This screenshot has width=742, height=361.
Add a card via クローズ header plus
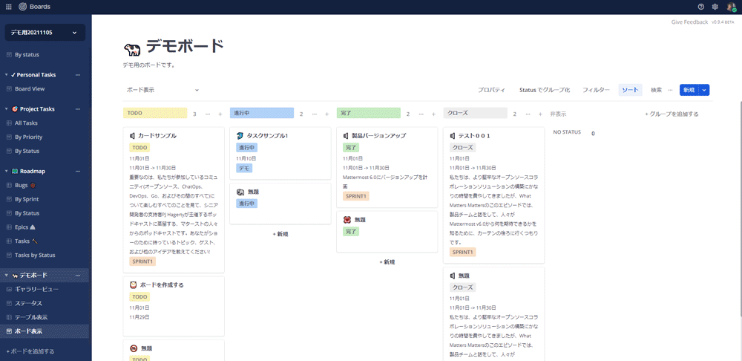[541, 114]
